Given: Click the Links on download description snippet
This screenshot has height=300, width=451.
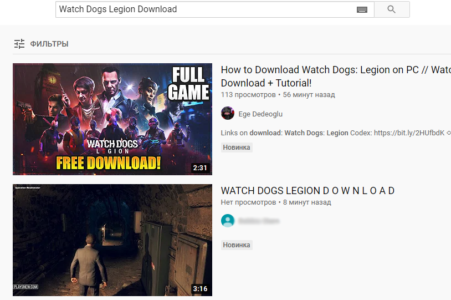Looking at the screenshot, I should click(x=336, y=133).
